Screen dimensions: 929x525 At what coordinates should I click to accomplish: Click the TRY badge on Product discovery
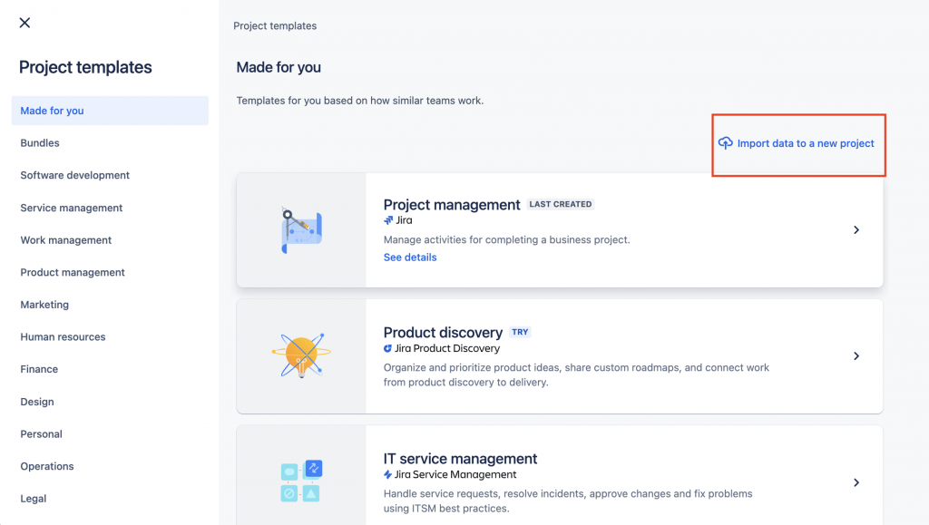coord(520,332)
